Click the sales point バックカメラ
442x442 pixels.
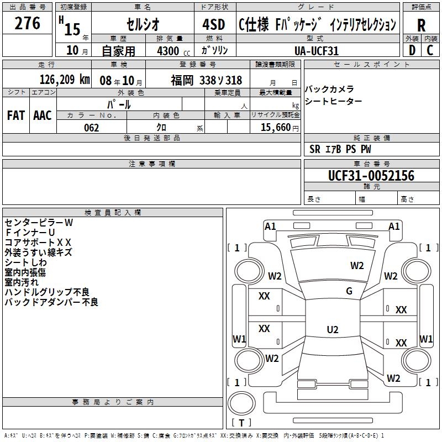329,89
